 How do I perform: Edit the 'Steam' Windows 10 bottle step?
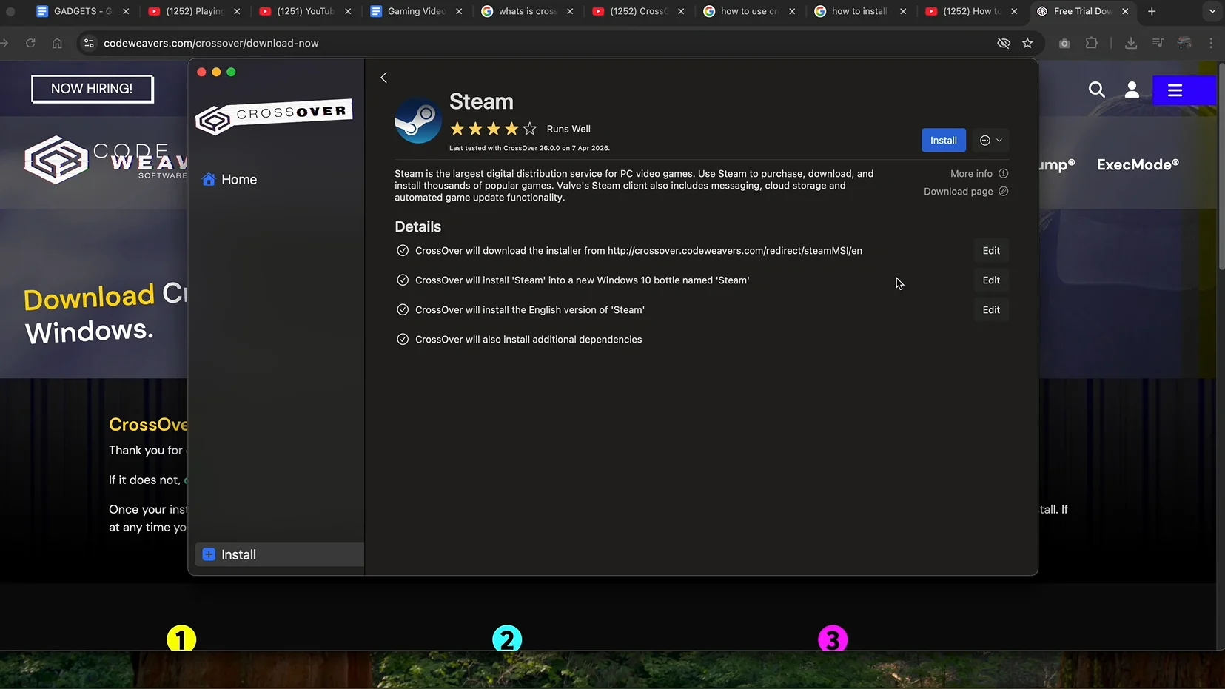pos(990,280)
